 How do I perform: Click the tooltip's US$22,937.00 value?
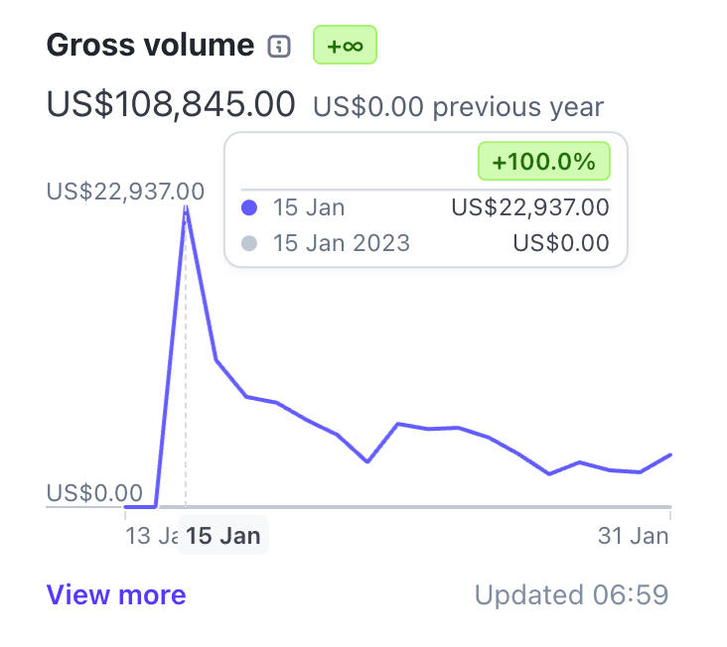[x=529, y=208]
